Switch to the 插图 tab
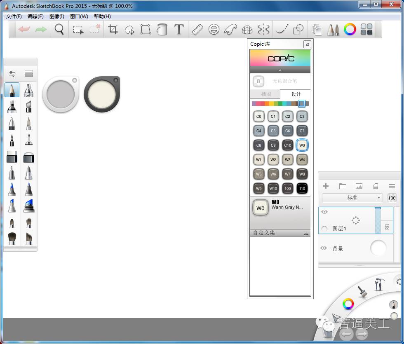The width and height of the screenshot is (404, 344). (x=265, y=94)
